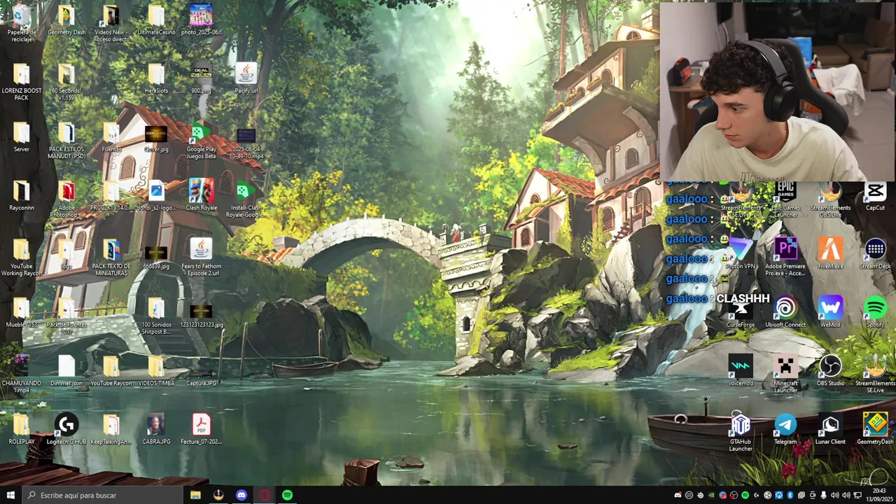Select the CABRA.JPG image file
The width and height of the screenshot is (896, 504).
tap(156, 429)
